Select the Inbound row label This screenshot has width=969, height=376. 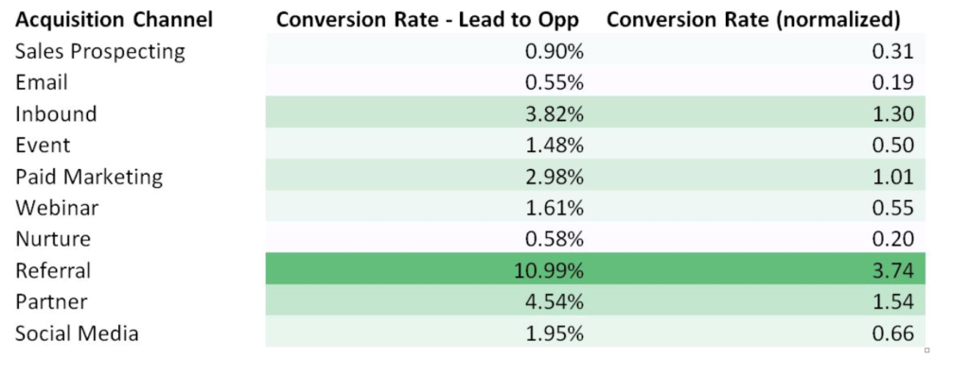coord(56,114)
